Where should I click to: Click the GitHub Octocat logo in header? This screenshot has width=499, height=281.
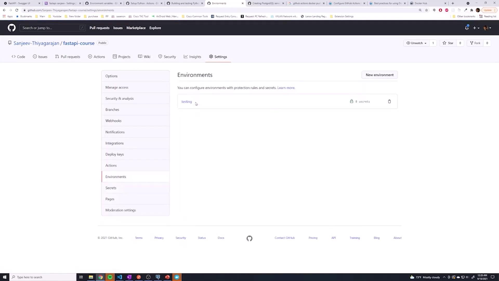11,28
